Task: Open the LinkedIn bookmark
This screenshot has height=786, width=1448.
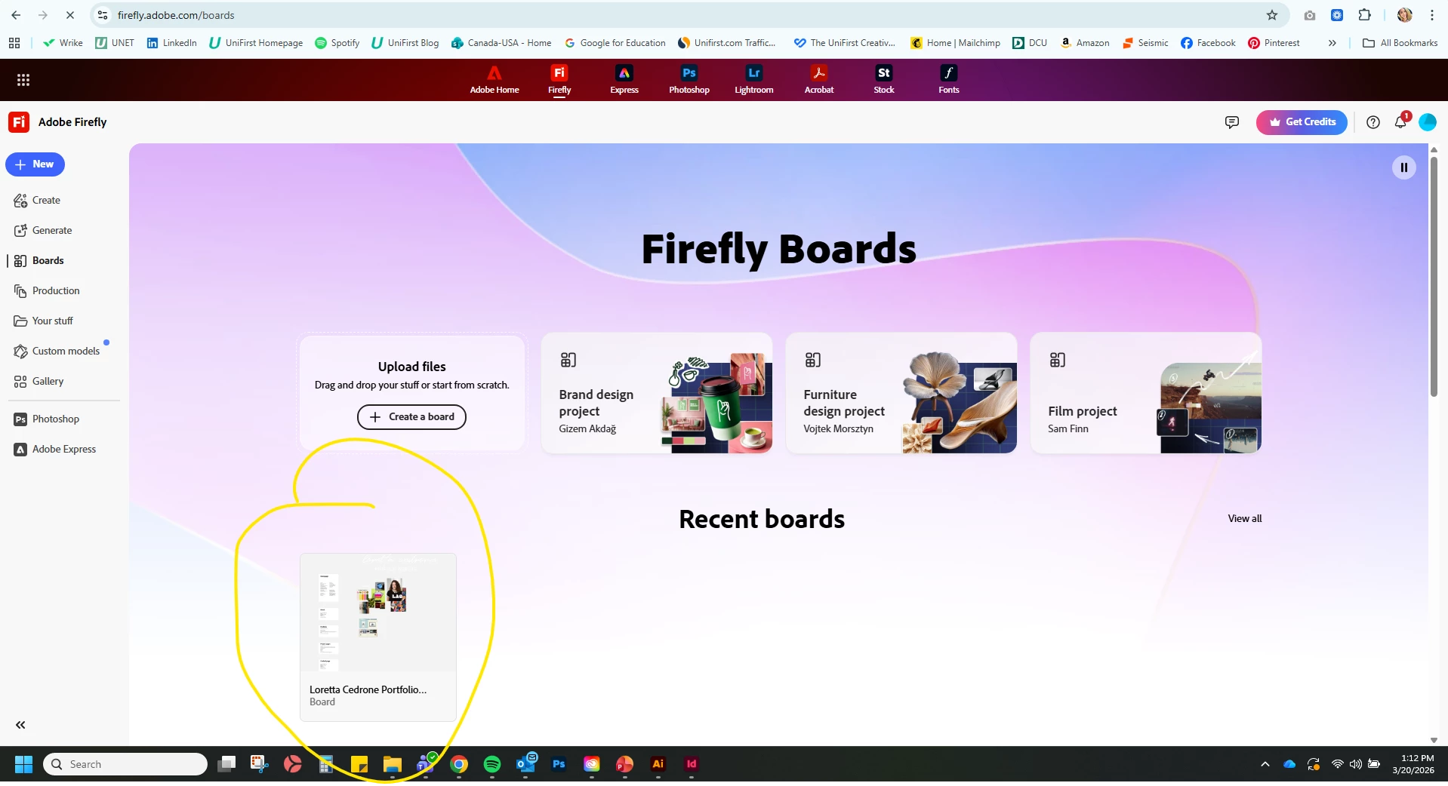Action: point(172,43)
